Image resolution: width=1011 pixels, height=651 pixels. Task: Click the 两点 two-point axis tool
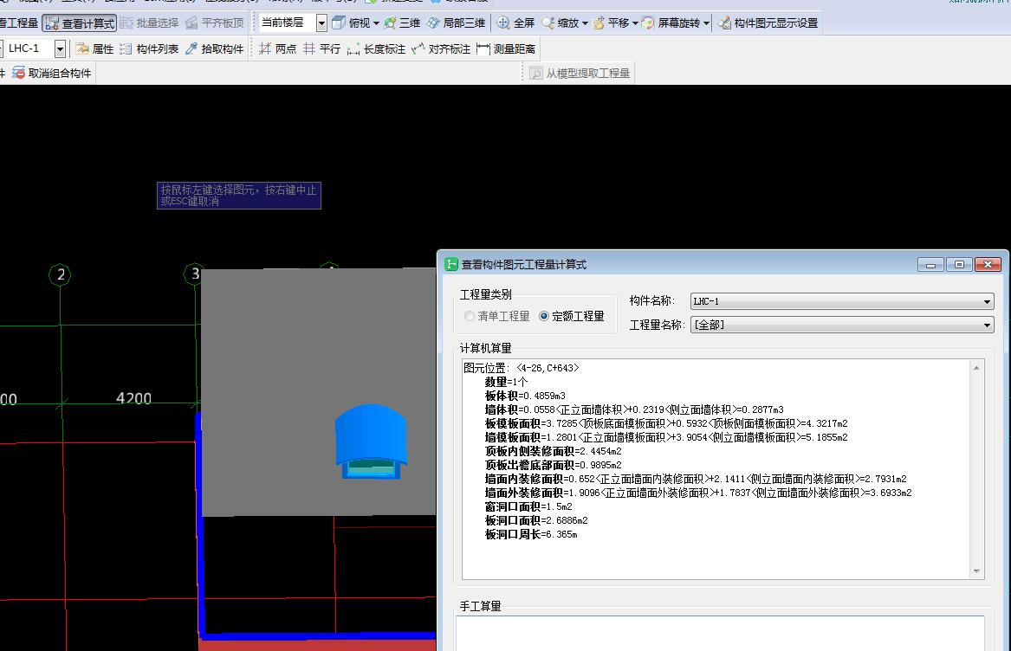[277, 49]
